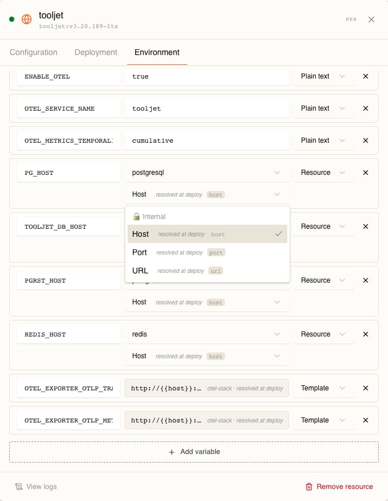The image size is (388, 501).
Task: Edit the PGRST_HOST name field
Action: click(69, 280)
